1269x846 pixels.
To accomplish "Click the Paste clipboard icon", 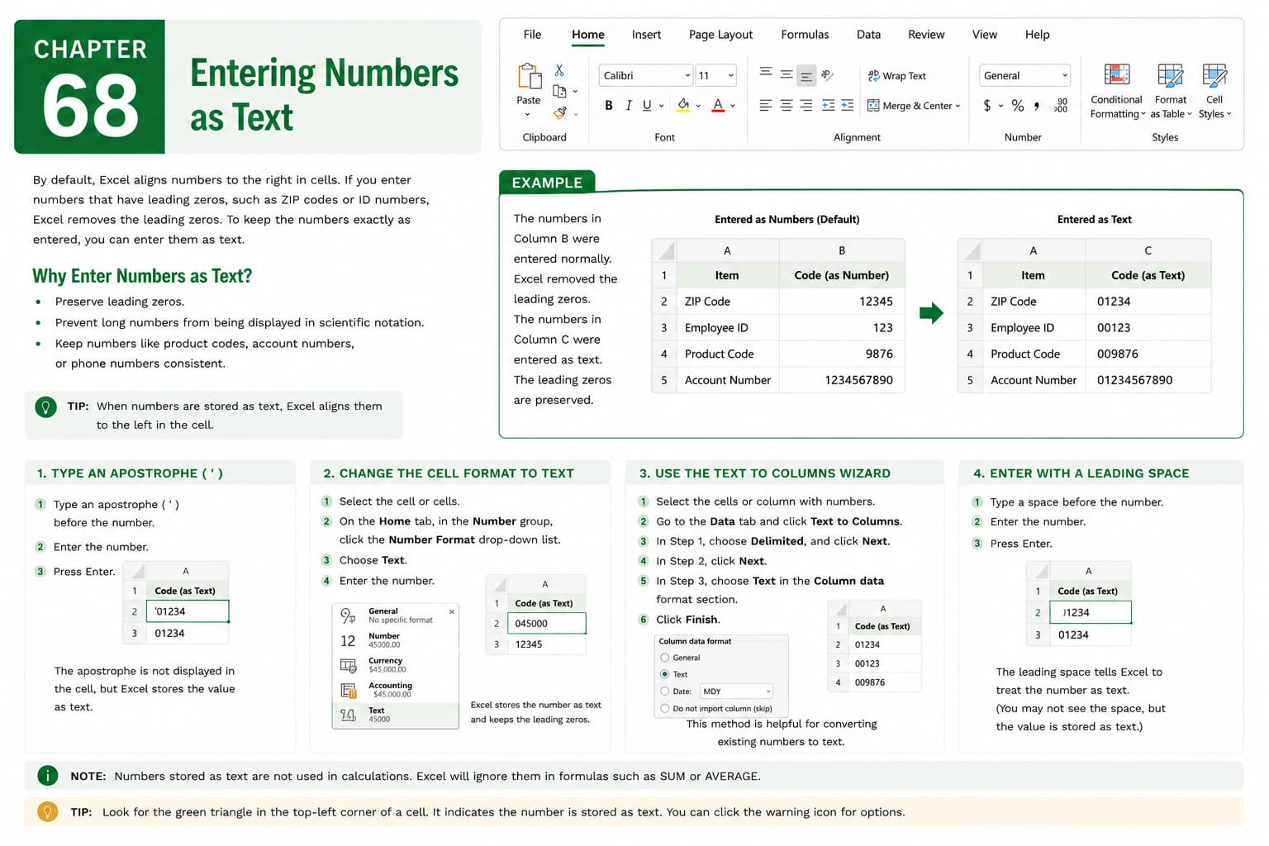I will [529, 76].
